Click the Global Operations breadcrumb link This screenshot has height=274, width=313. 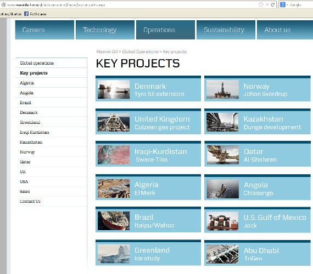tap(140, 52)
